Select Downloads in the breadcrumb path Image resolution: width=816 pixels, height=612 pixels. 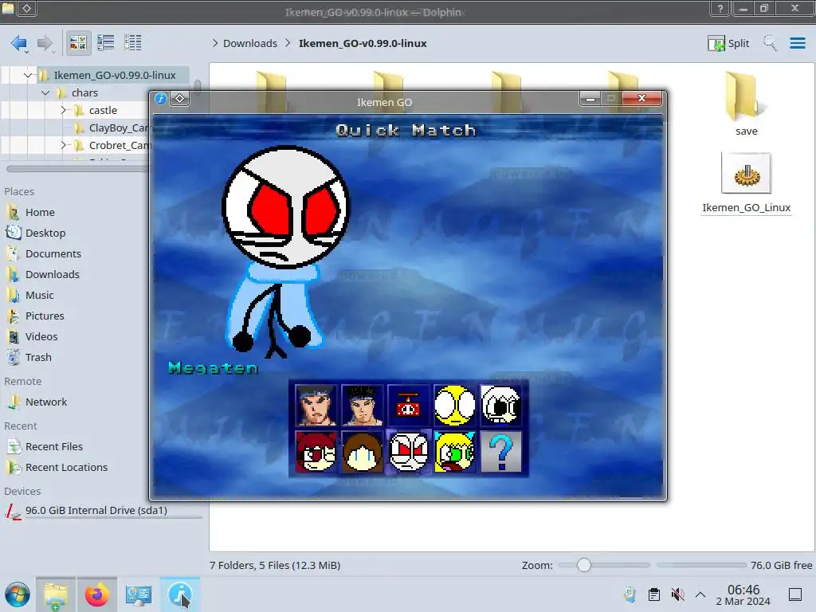(249, 43)
